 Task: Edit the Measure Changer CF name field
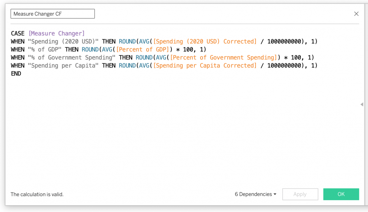tap(53, 14)
